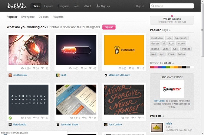The height and width of the screenshot is (135, 204).
Task: Click the CreatureBox avatar icon
Action: click(10, 75)
